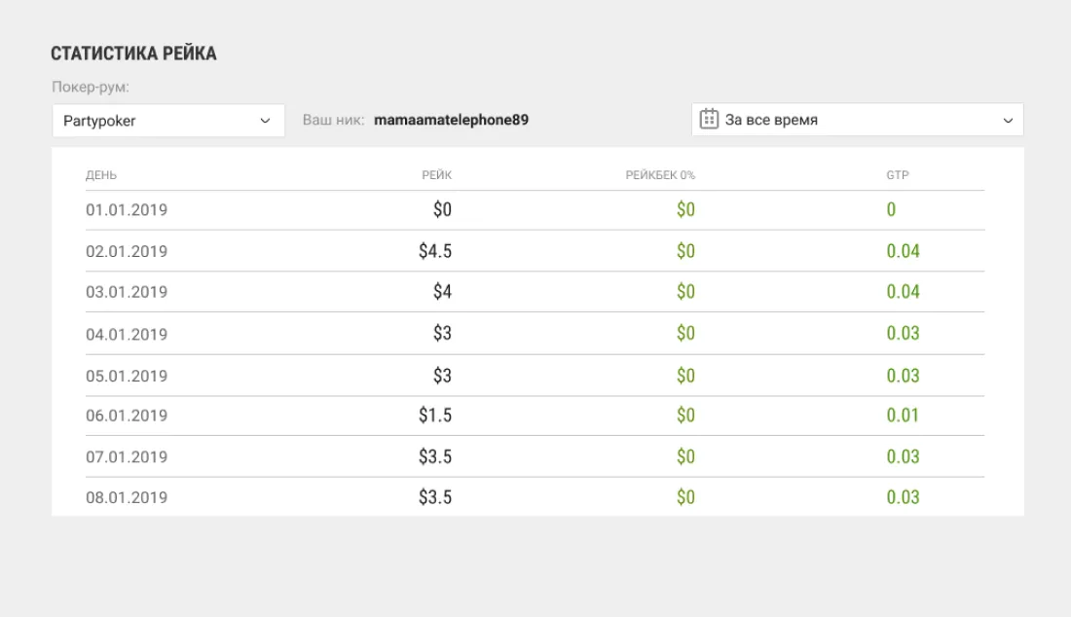Viewport: 1071px width, 617px height.
Task: Select date 02.01.2019
Action: 127,251
